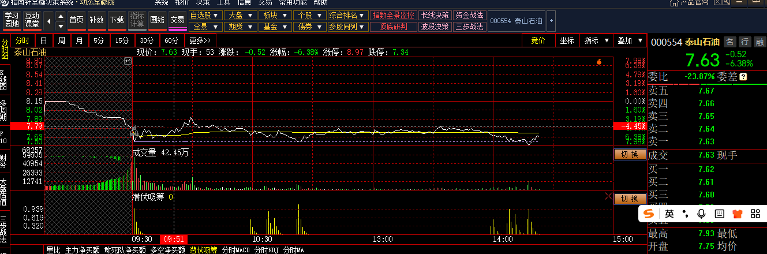
Task: Go to 首页 home page
Action: click(x=76, y=20)
